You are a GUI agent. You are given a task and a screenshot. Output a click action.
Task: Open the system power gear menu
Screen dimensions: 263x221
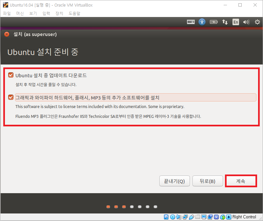coord(257,22)
